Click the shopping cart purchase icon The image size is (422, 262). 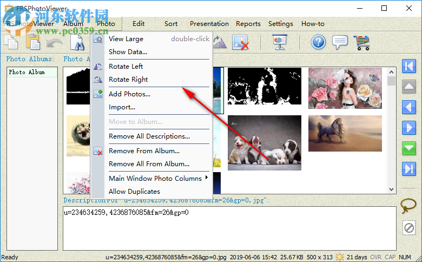point(361,43)
